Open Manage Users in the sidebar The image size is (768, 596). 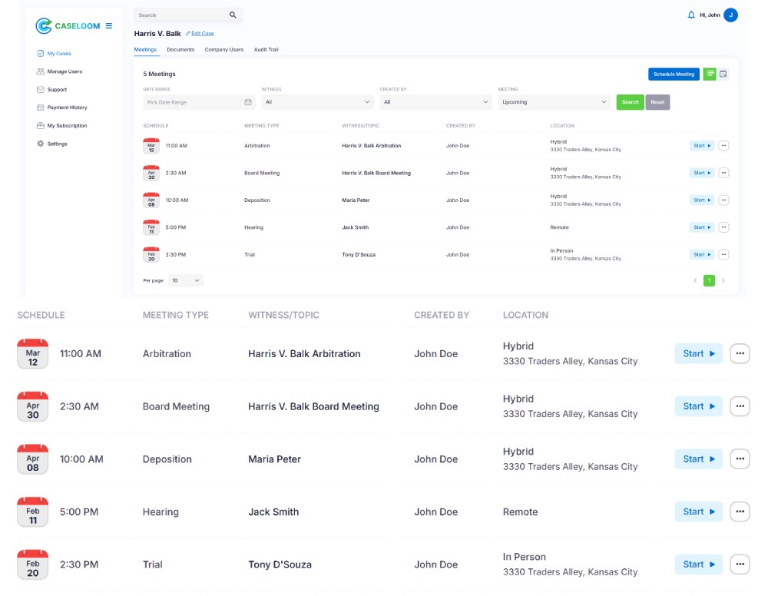click(64, 71)
